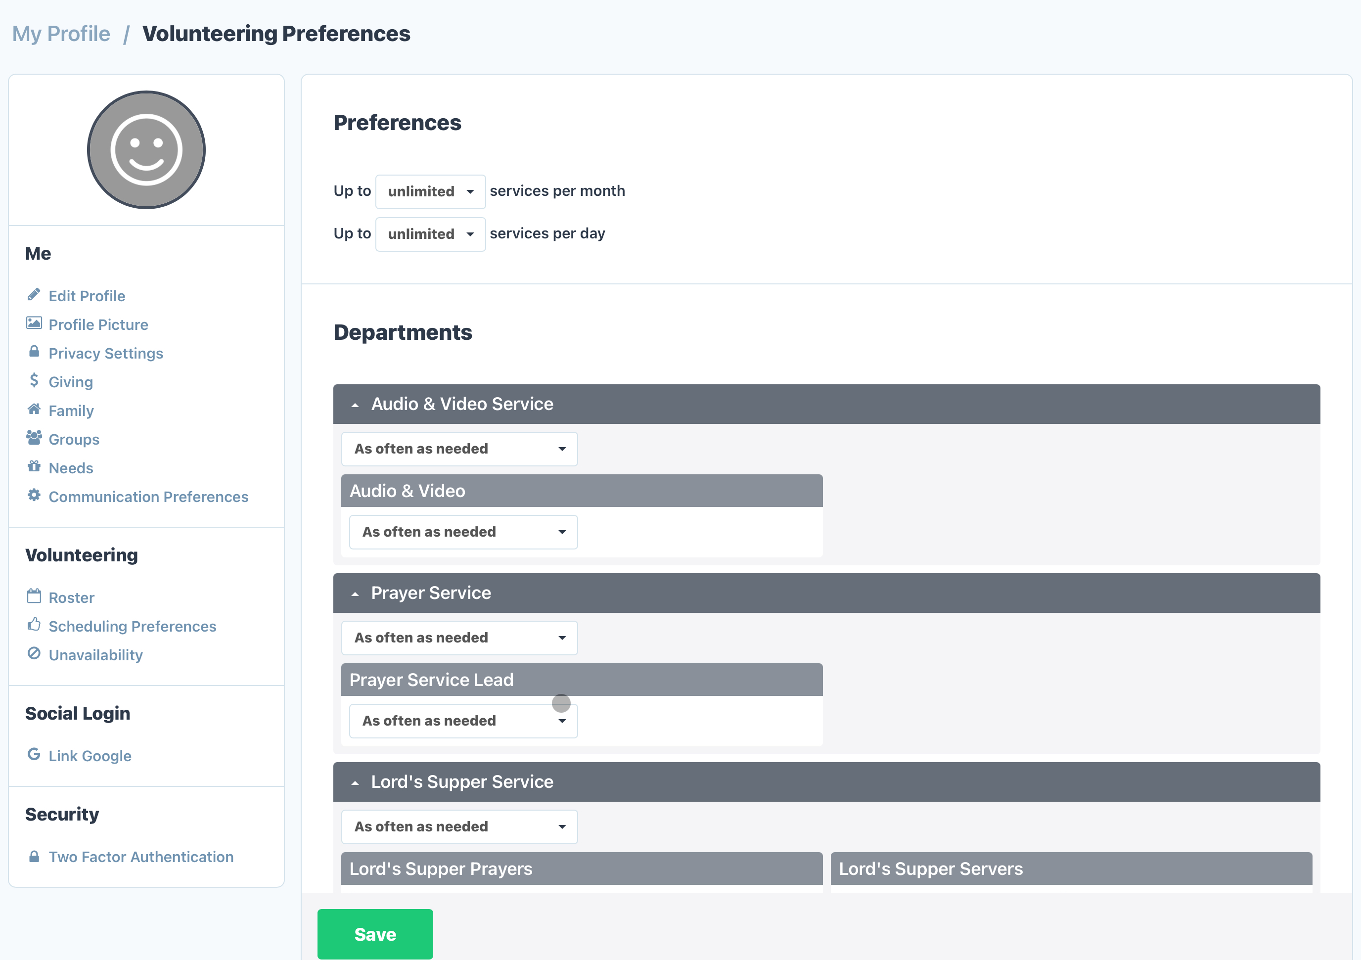The width and height of the screenshot is (1361, 960).
Task: Click Link Google
Action: coord(90,756)
